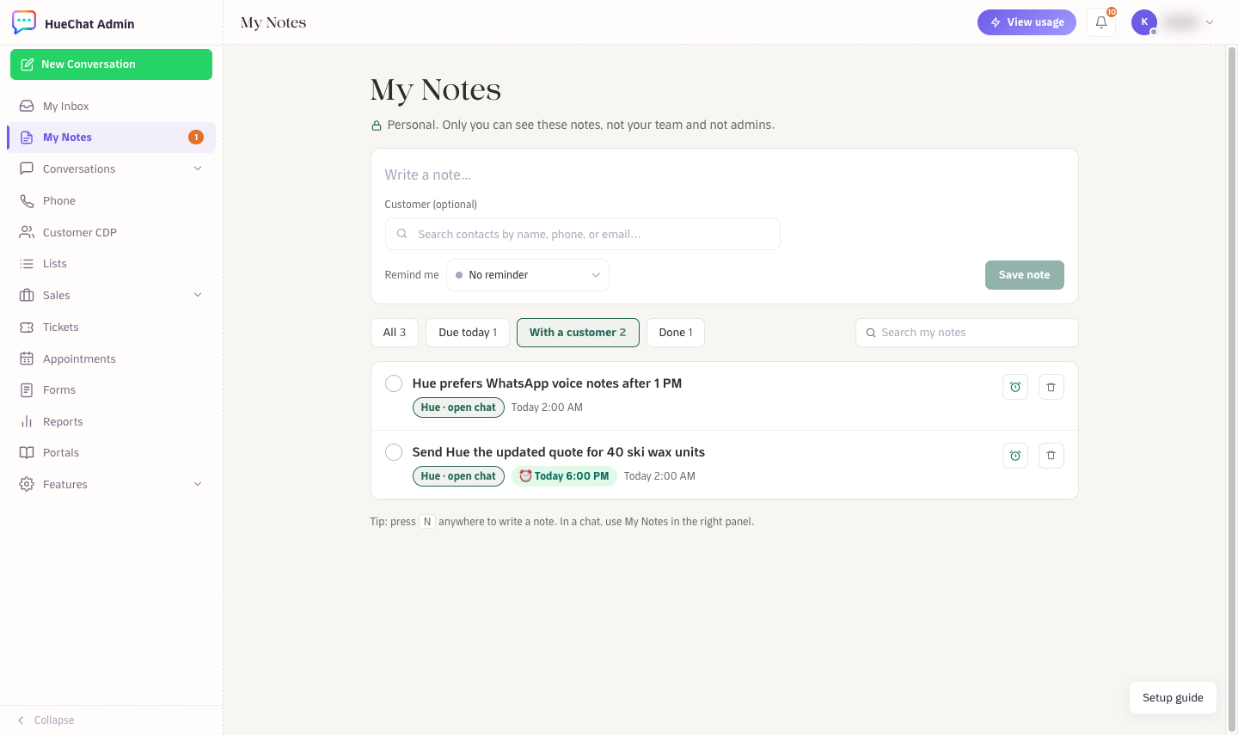Click into the Write a note field
The height and width of the screenshot is (735, 1238).
pyautogui.click(x=724, y=175)
